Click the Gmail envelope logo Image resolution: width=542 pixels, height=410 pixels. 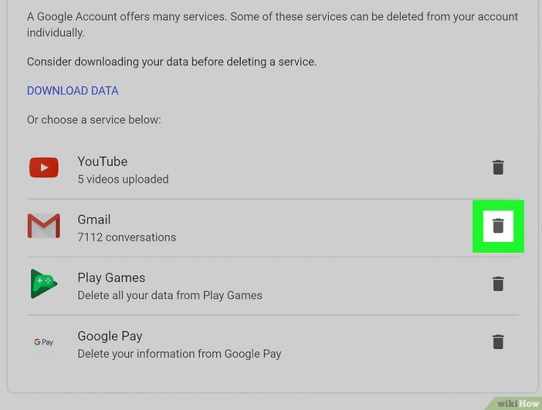pos(44,226)
